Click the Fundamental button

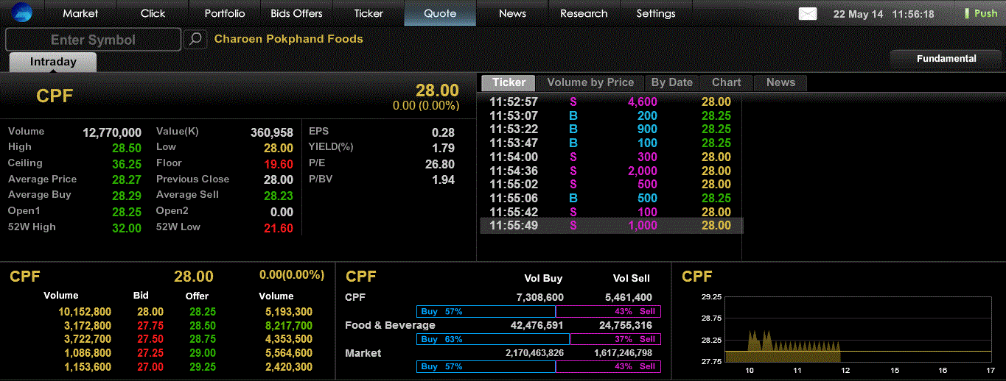(x=946, y=58)
